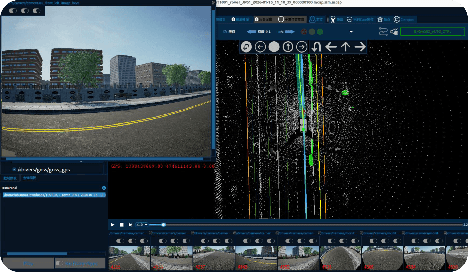Switch to the 查询面板 tab
This screenshot has width=468, height=272.
(x=30, y=178)
